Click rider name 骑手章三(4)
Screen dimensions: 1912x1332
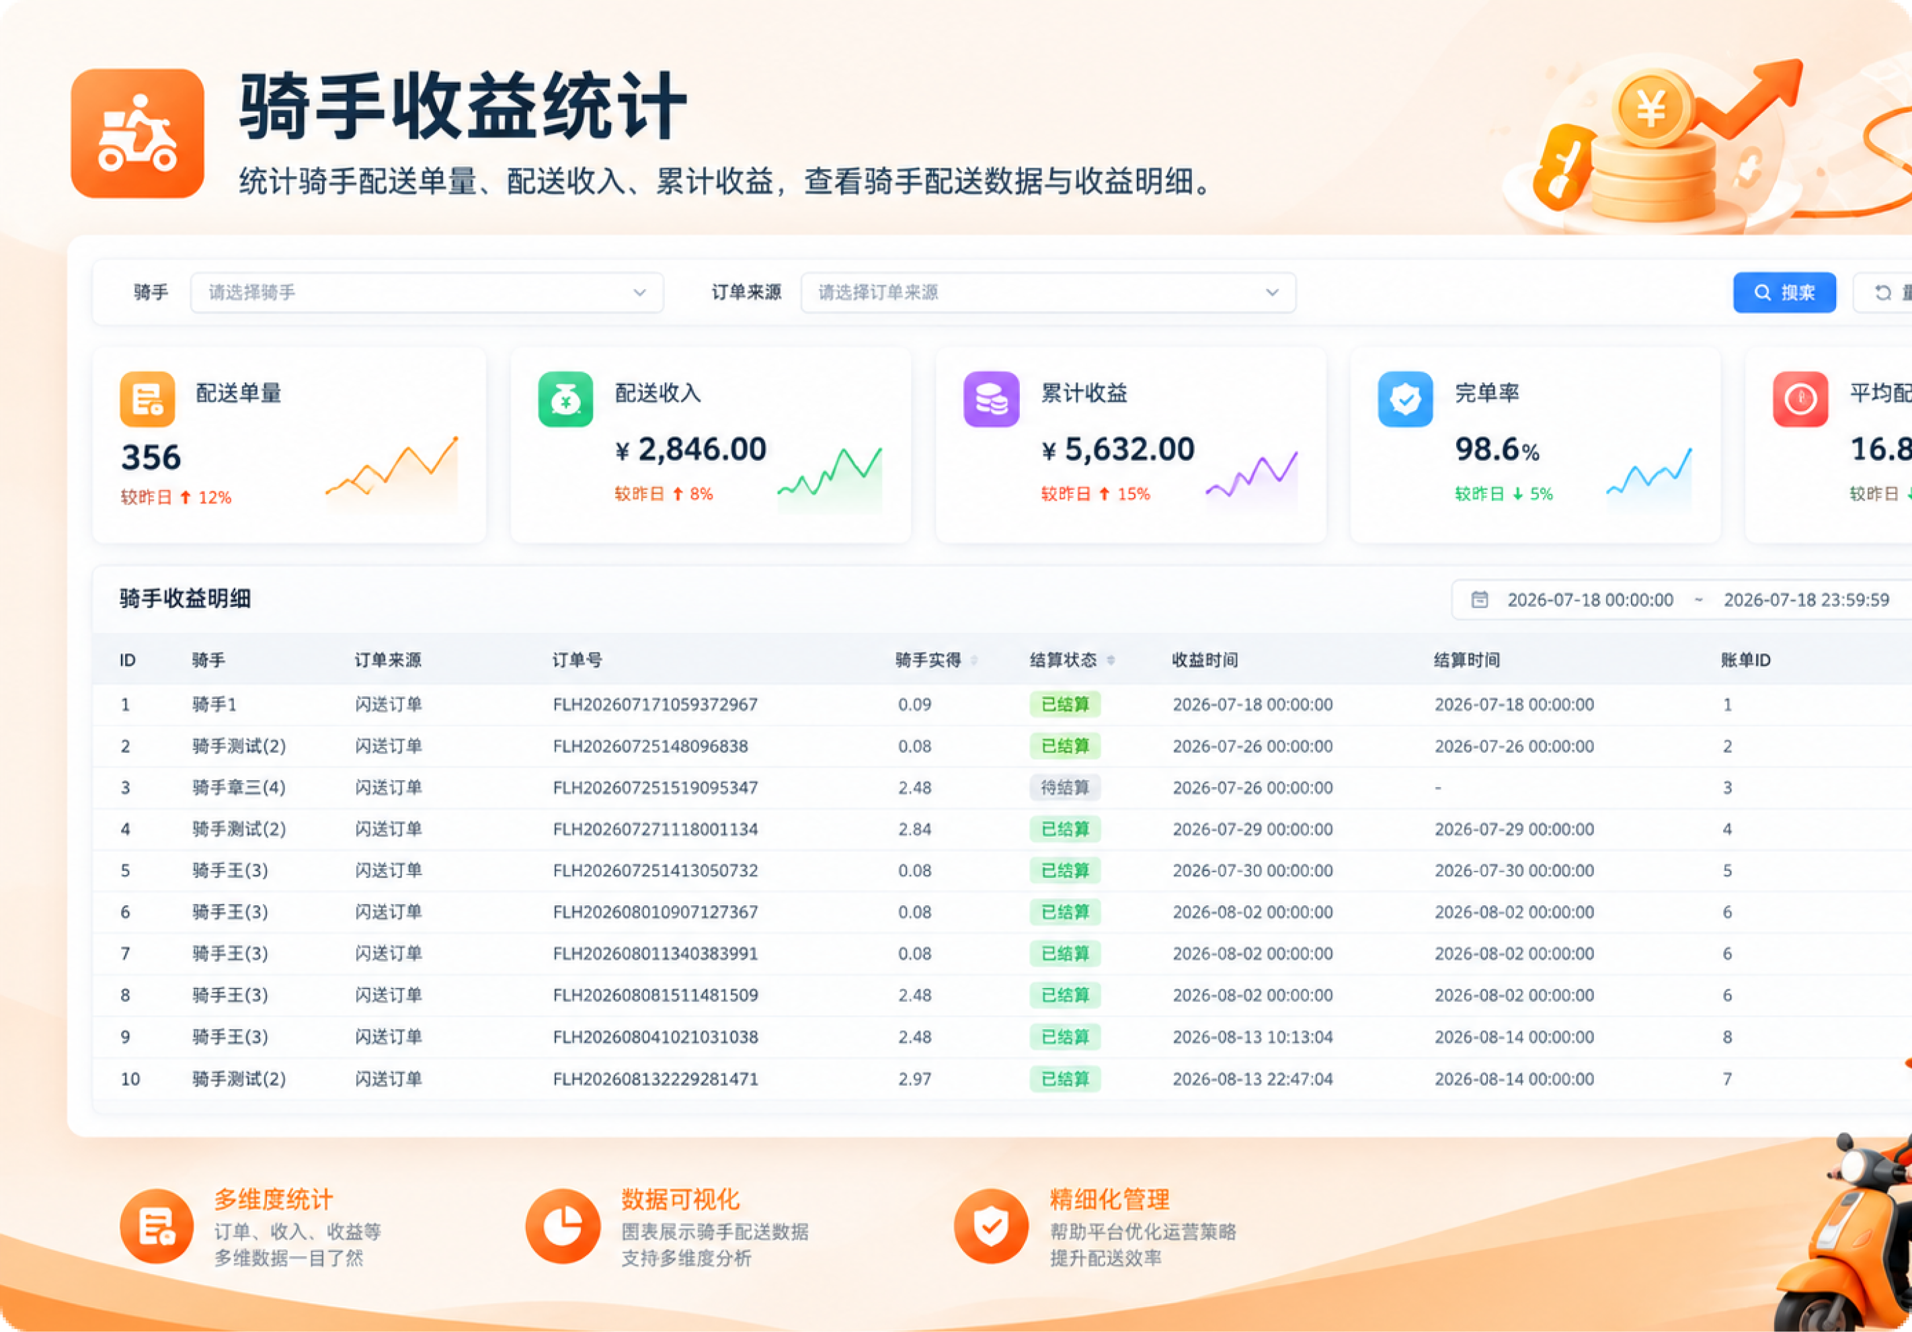click(239, 788)
